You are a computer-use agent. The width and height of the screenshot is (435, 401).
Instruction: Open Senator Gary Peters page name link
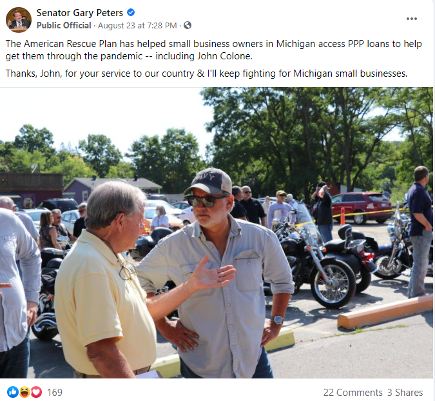point(80,13)
